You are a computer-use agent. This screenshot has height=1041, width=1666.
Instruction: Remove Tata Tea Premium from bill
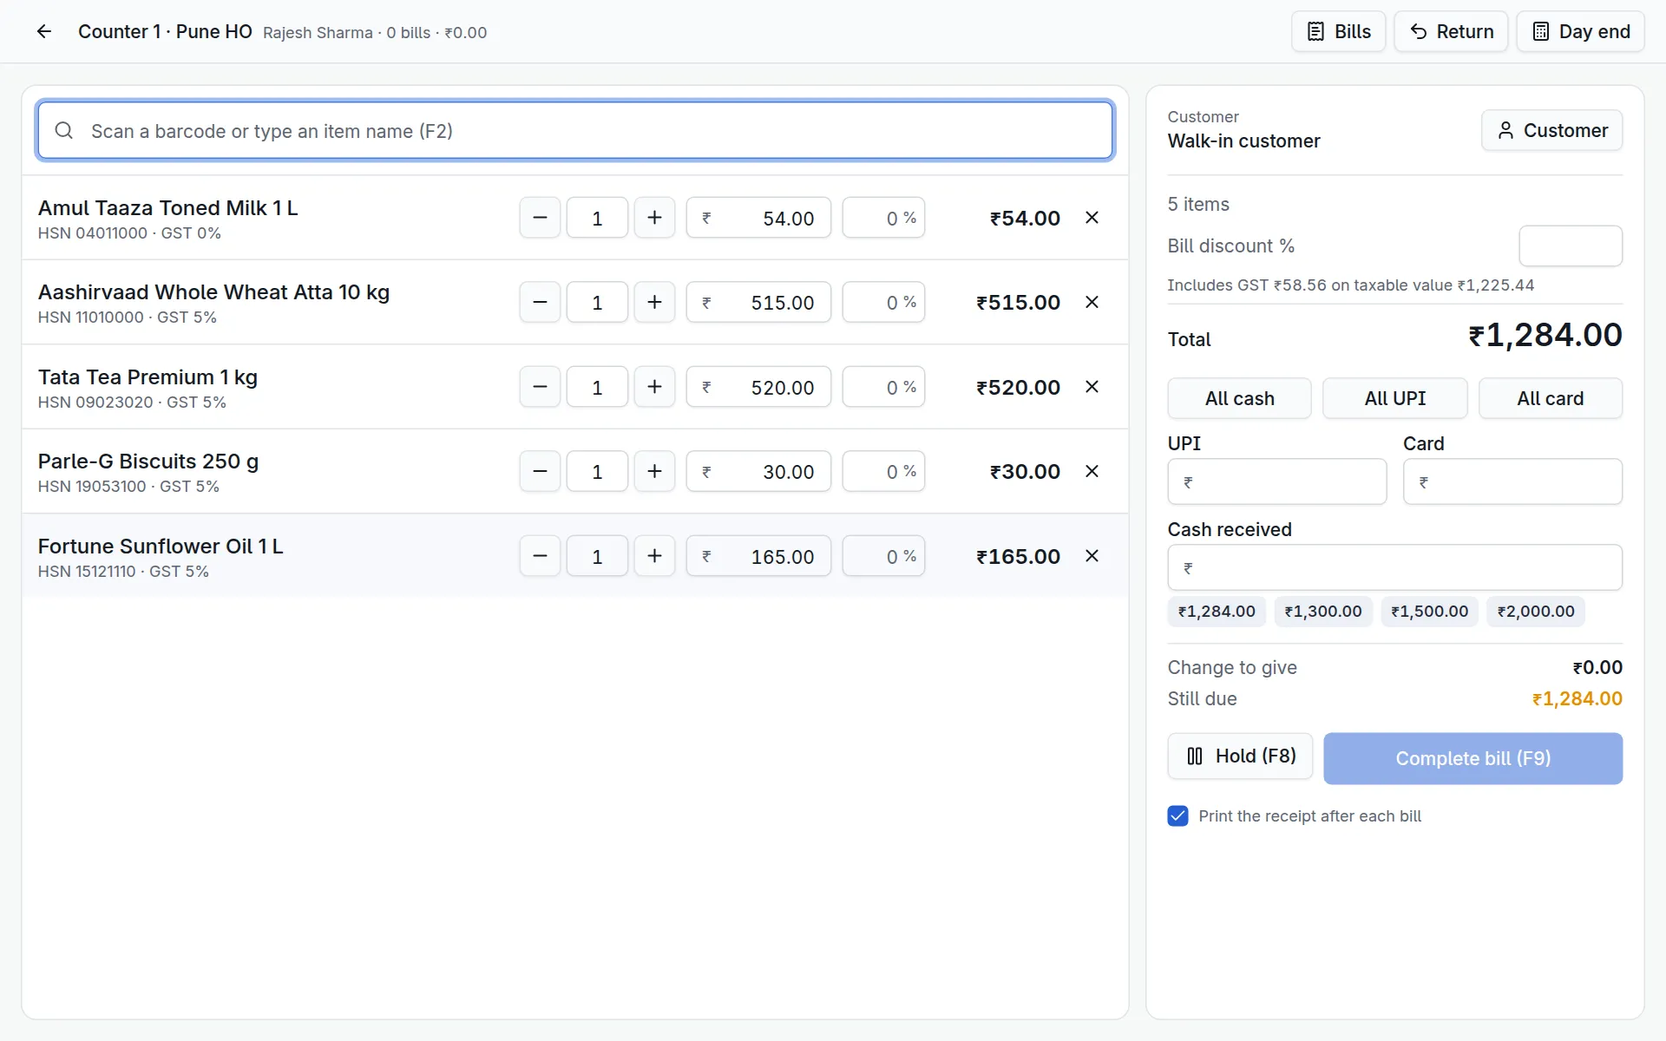click(1092, 387)
